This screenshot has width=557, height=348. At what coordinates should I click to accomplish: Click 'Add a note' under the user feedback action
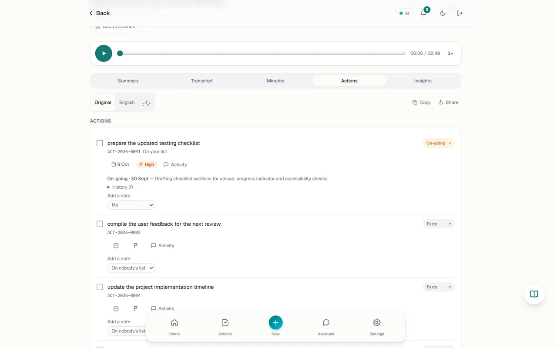pos(119,259)
